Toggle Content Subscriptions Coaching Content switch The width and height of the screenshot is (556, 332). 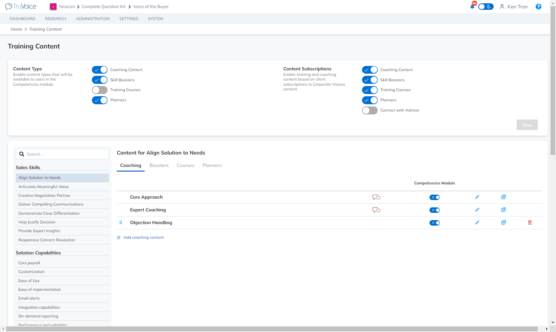click(370, 70)
